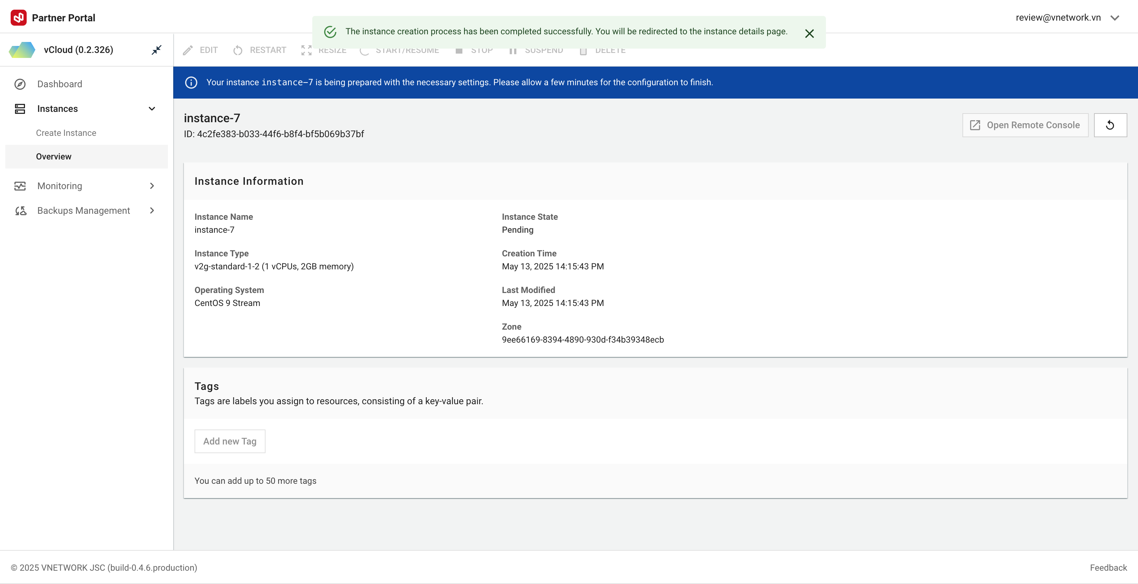This screenshot has height=584, width=1138.
Task: Click the Delete trash icon in toolbar
Action: click(583, 51)
